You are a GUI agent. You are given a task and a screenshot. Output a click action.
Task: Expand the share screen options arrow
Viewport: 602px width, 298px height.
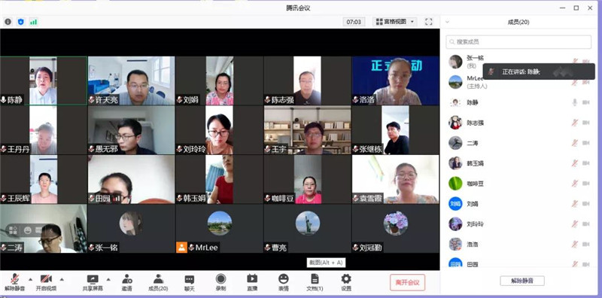[108, 279]
